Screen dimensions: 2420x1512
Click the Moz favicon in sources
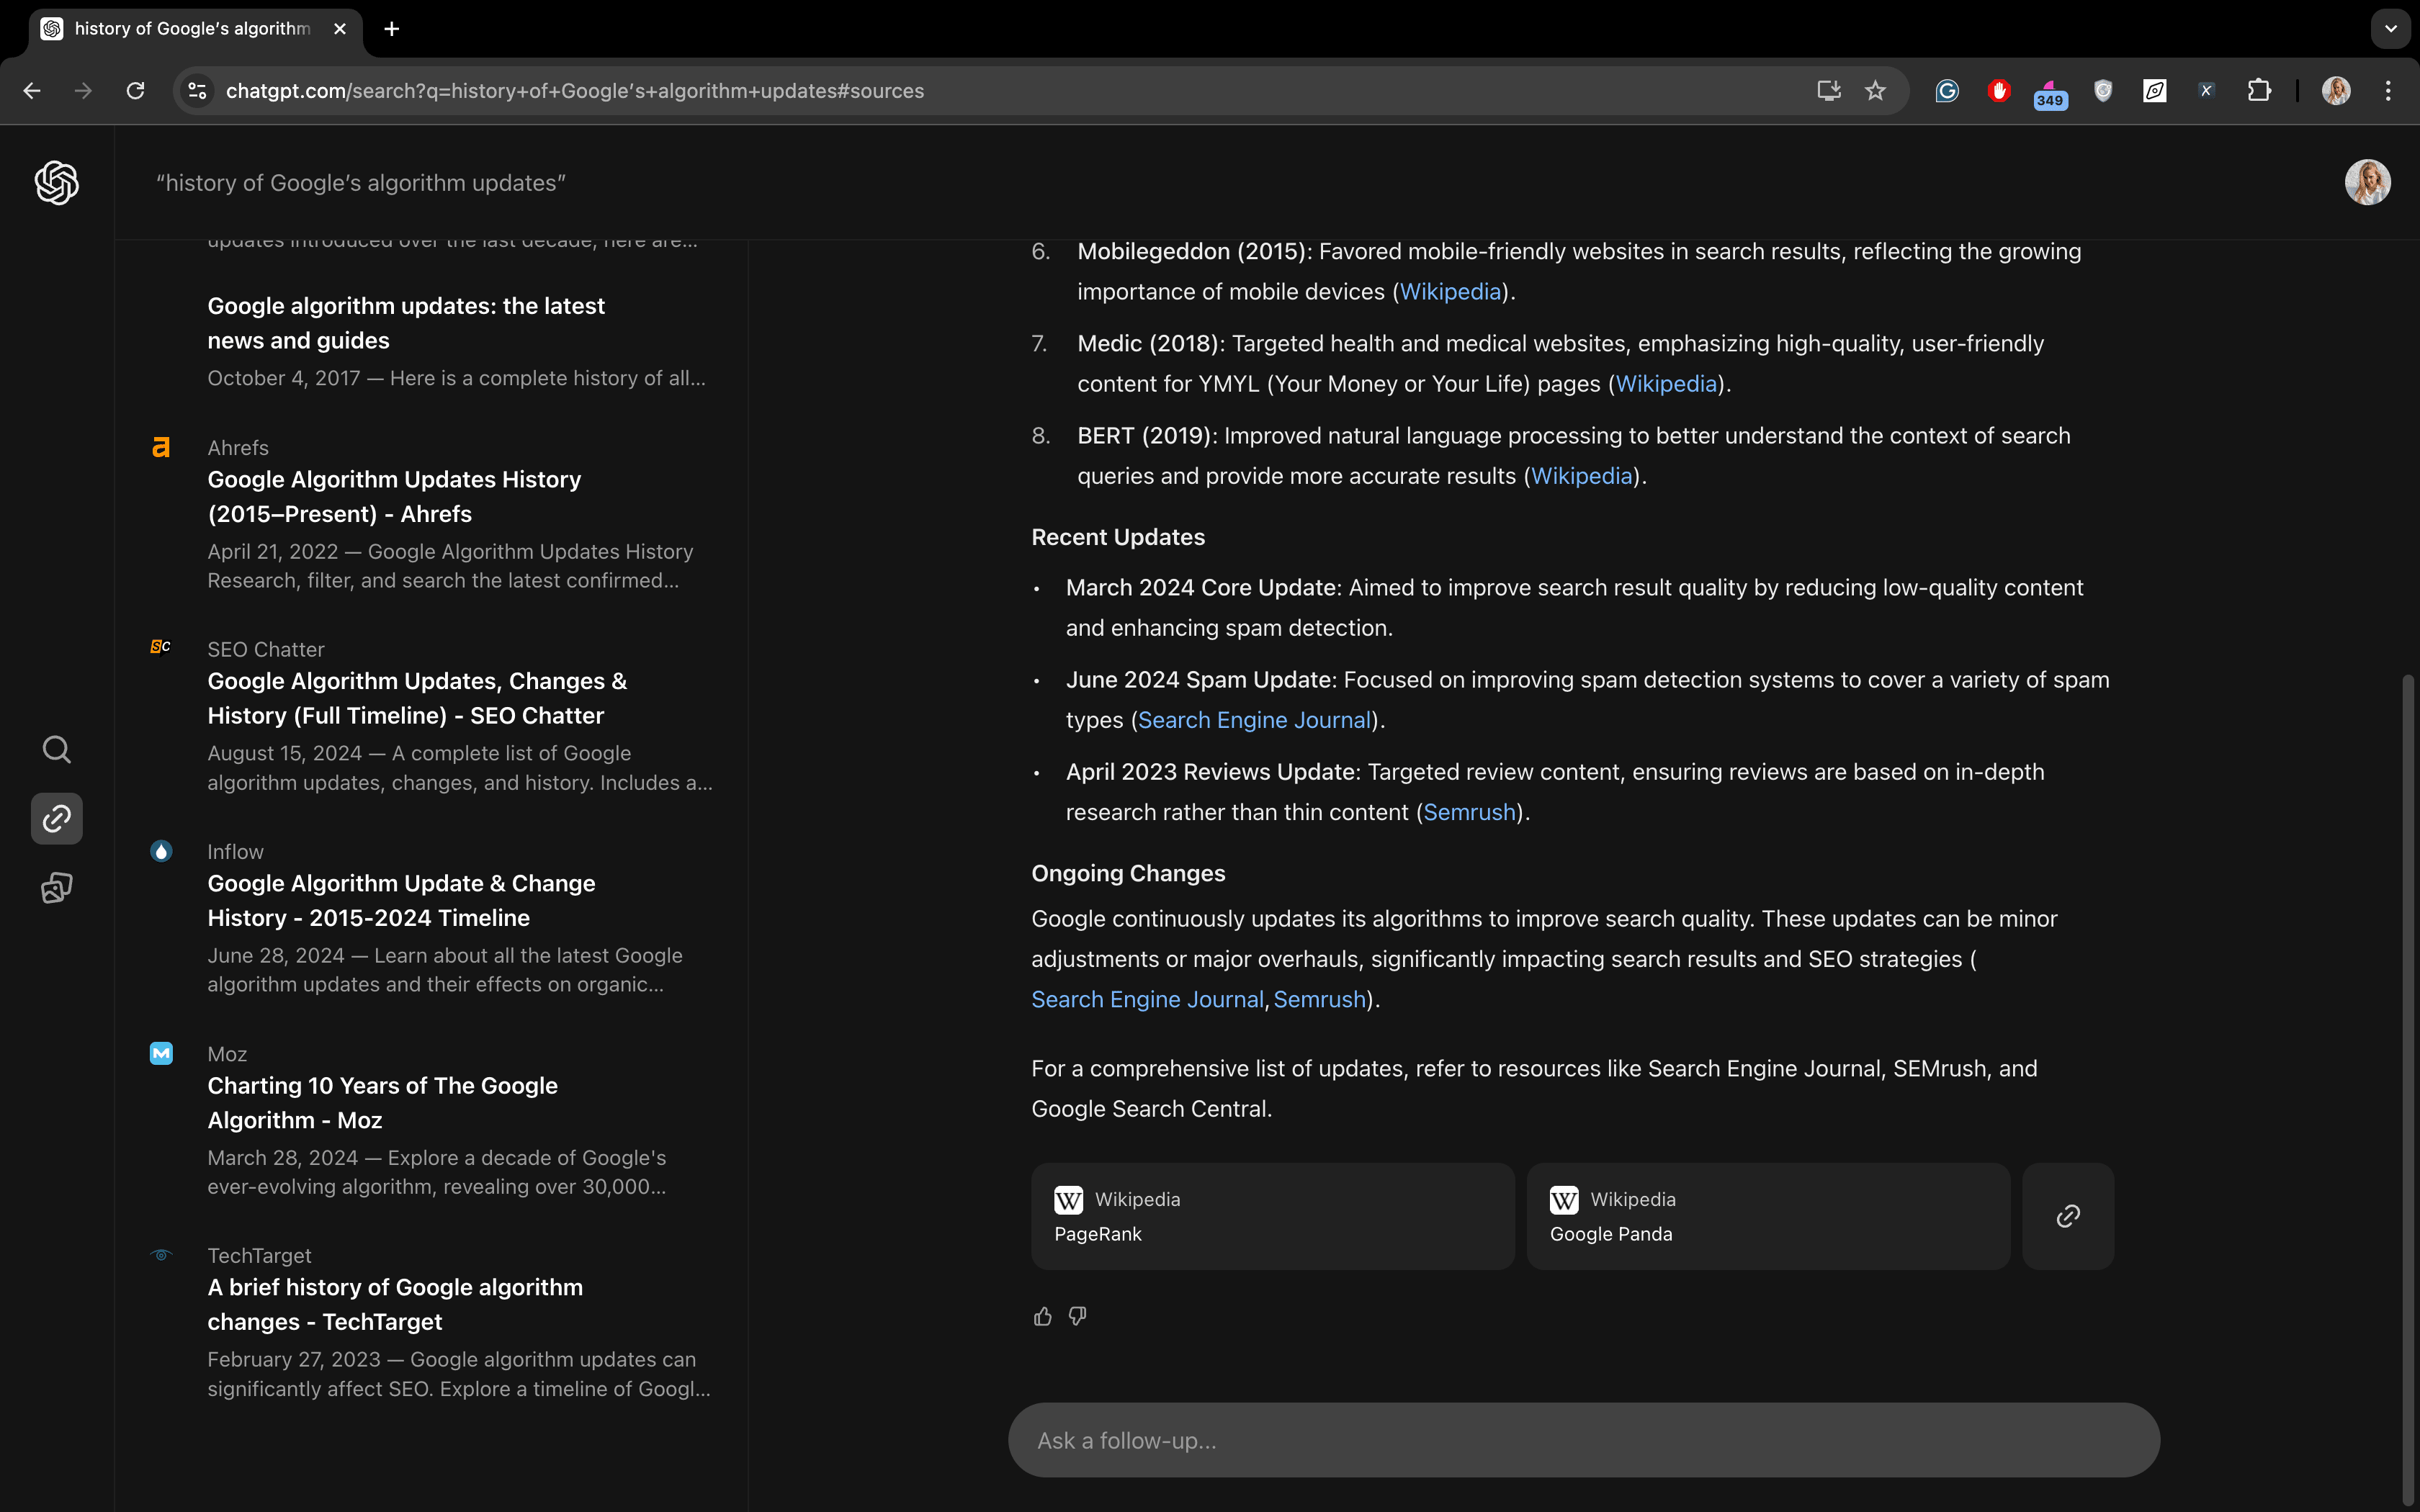[161, 1053]
